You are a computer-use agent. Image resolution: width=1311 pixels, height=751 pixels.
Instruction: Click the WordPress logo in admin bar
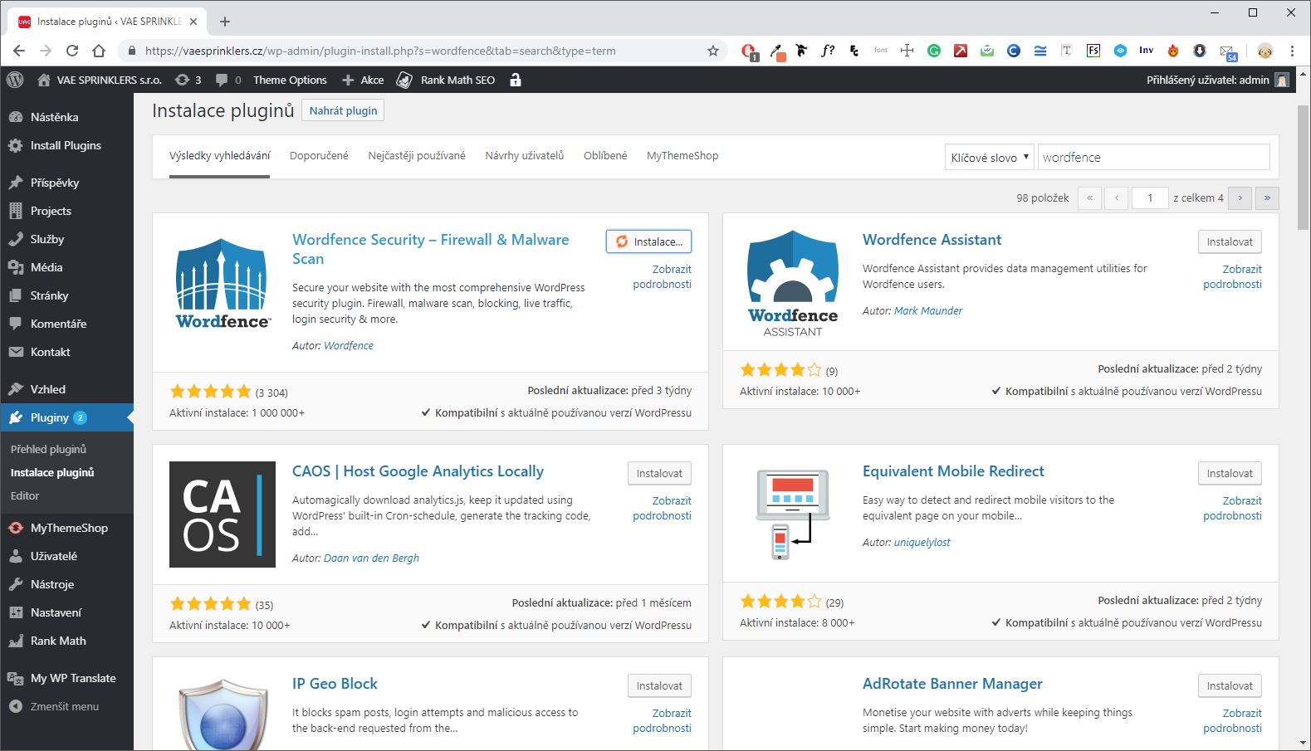(15, 80)
